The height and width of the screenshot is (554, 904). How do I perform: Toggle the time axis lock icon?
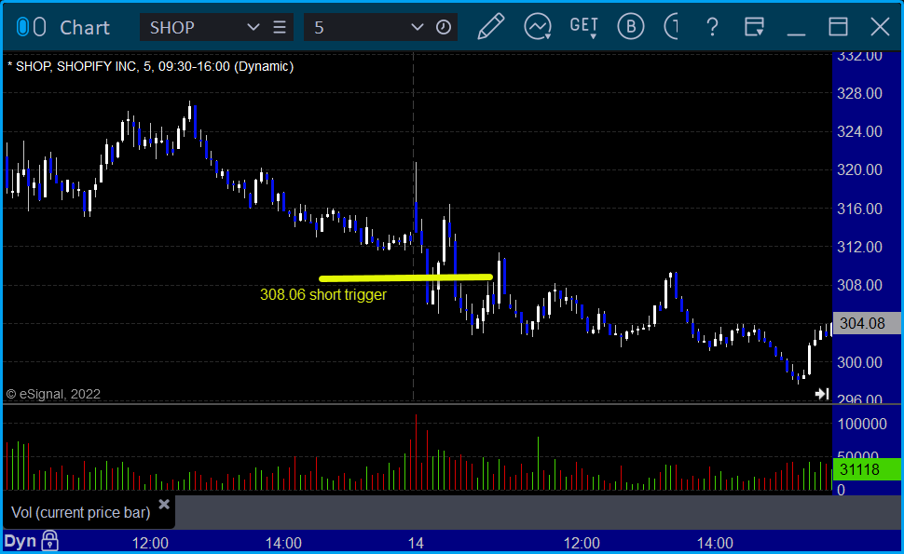click(50, 541)
